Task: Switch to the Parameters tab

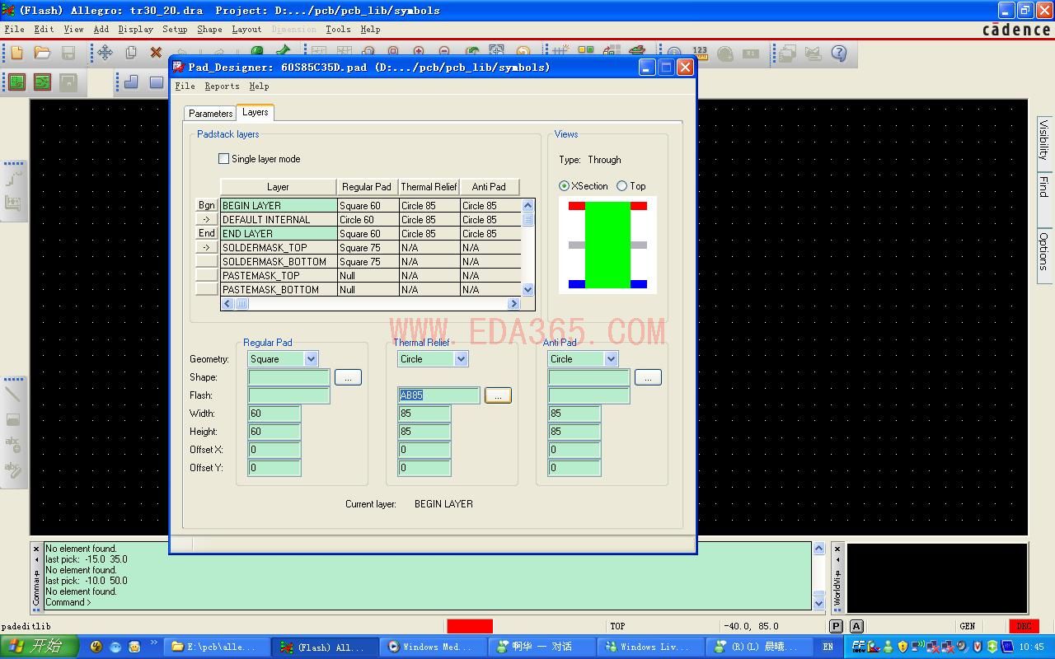Action: point(210,114)
